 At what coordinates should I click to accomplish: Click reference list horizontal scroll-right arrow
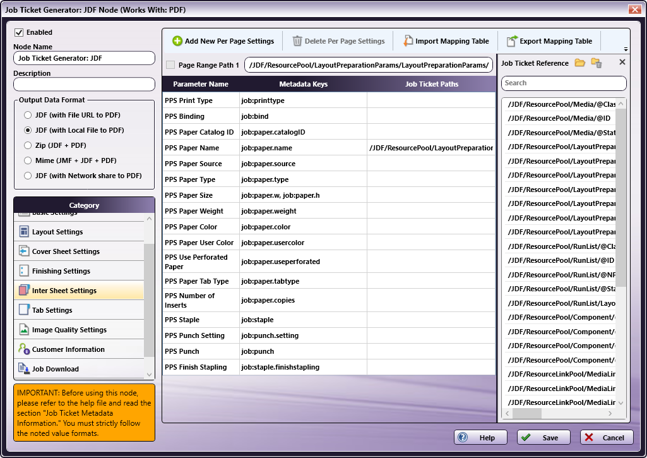point(610,413)
